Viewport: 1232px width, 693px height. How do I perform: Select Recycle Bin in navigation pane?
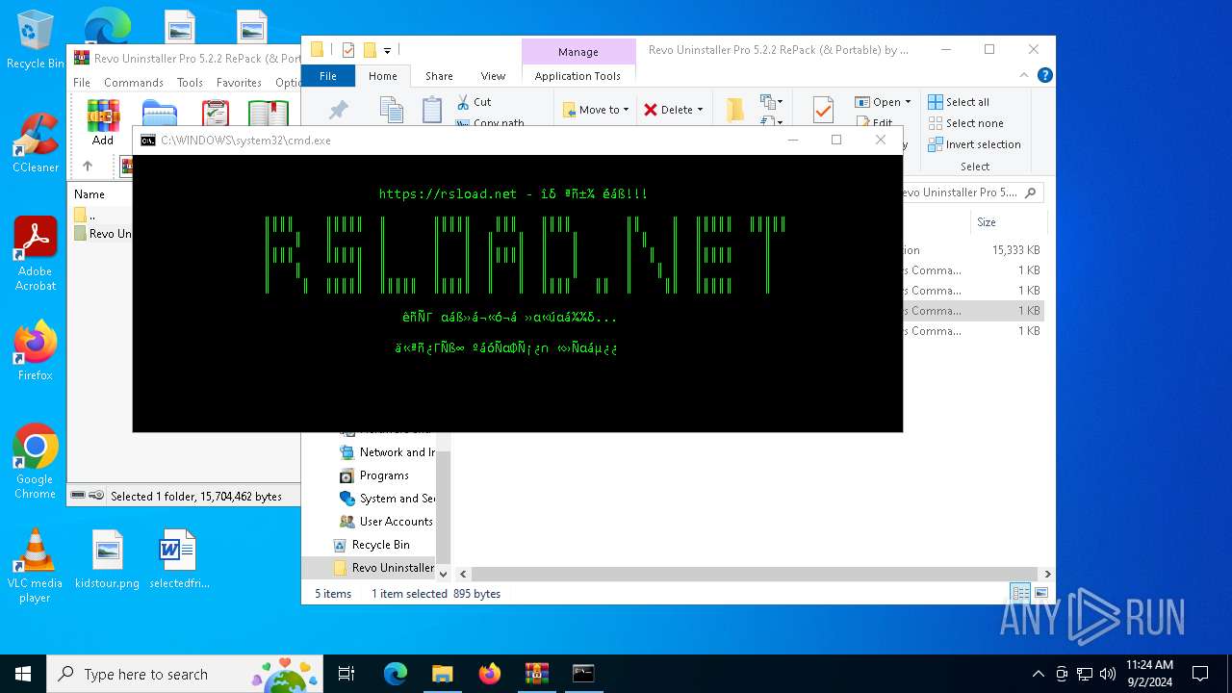(x=372, y=545)
